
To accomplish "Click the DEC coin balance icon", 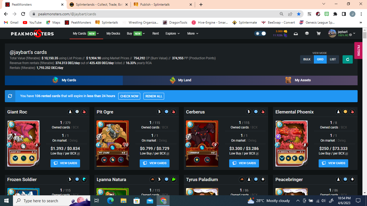I will pyautogui.click(x=285, y=31).
